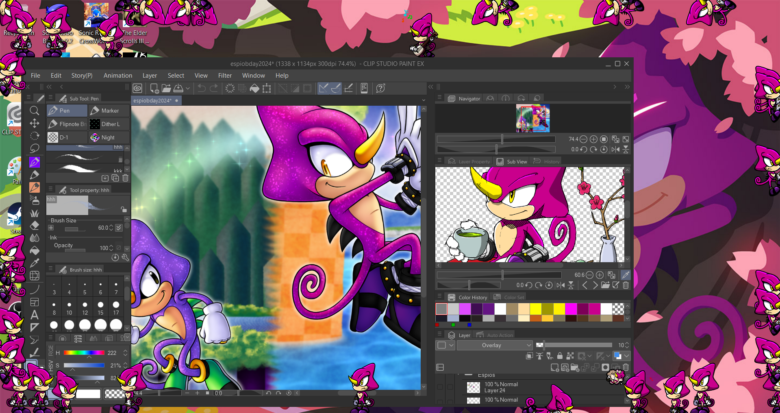Click the Scale/Rotate transform icon in command bar
780x413 pixels.
coord(267,88)
